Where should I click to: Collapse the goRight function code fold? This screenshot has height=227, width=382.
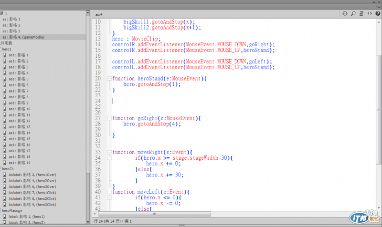coord(109,118)
